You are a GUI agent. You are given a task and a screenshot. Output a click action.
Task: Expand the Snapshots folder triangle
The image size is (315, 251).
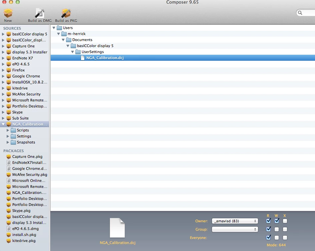coord(8,142)
